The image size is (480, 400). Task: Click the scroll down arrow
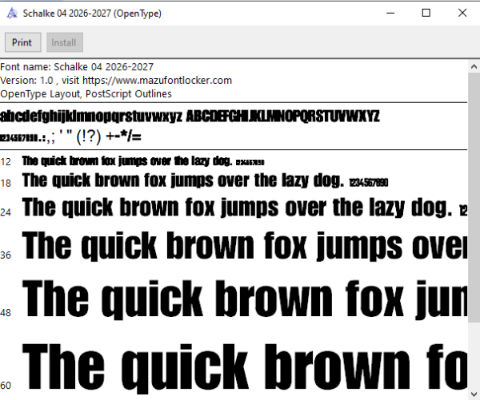coord(474,394)
